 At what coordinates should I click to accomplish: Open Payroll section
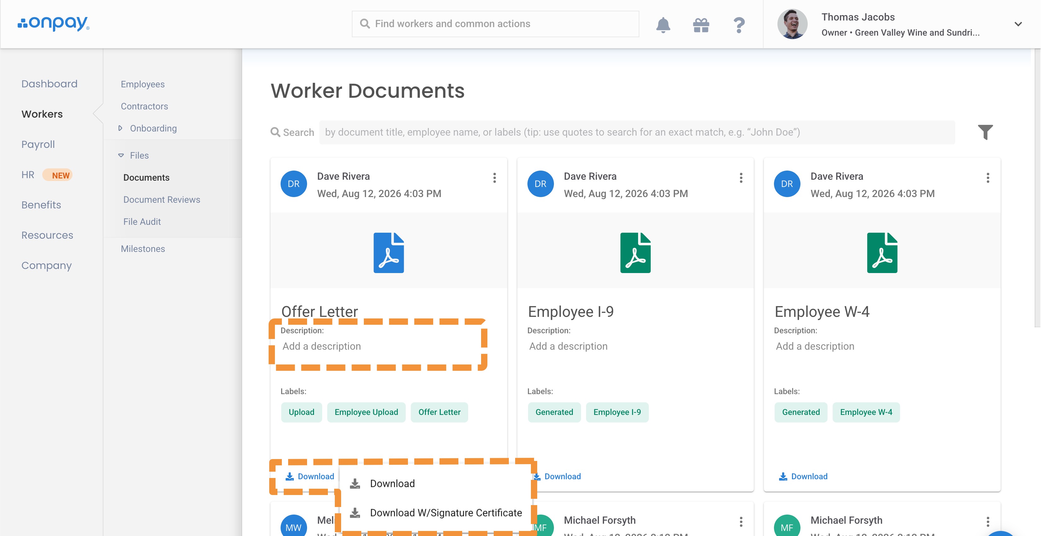pyautogui.click(x=38, y=144)
